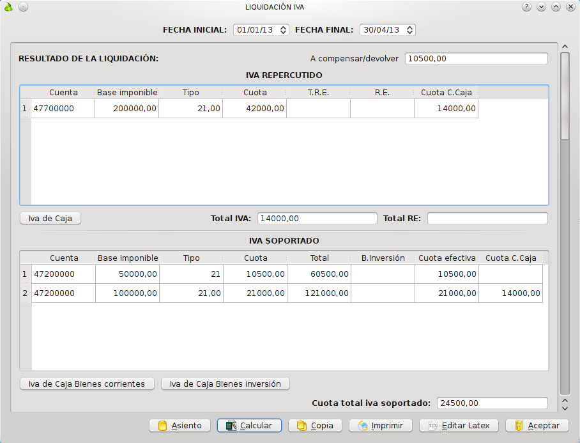Click the B.Inversión column header

[383, 258]
